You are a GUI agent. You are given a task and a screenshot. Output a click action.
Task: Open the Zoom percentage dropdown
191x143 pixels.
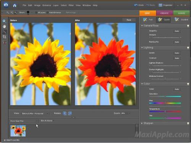[x=125, y=113]
